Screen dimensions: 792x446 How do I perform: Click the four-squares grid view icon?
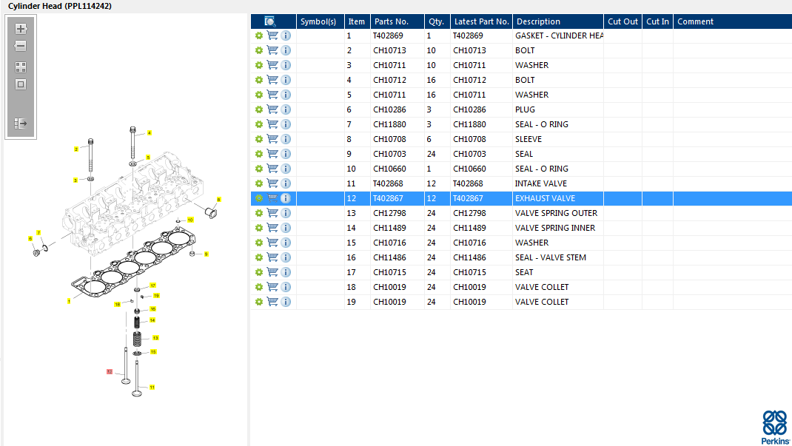coord(21,67)
